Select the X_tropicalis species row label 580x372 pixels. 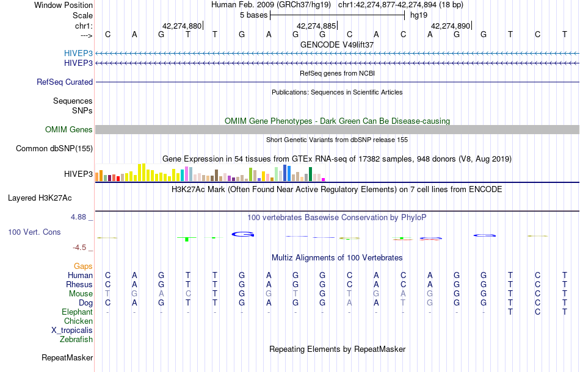coord(72,331)
